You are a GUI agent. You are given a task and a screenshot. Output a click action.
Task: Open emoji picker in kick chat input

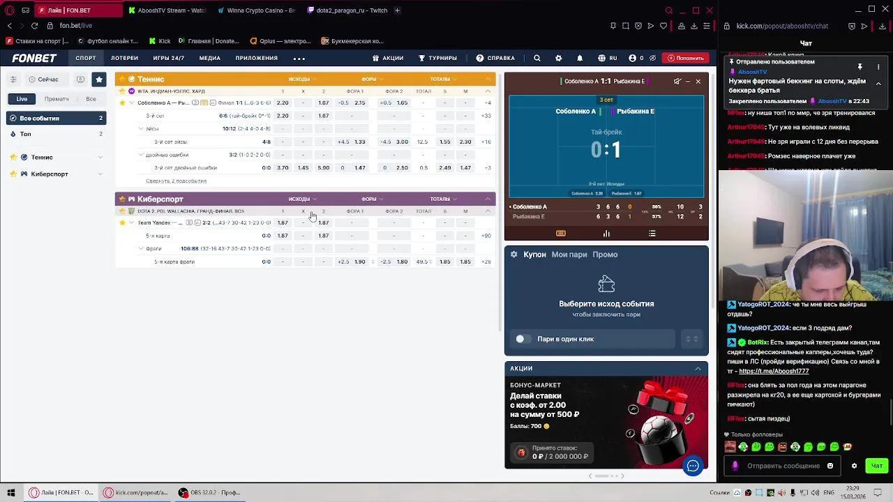click(x=830, y=466)
